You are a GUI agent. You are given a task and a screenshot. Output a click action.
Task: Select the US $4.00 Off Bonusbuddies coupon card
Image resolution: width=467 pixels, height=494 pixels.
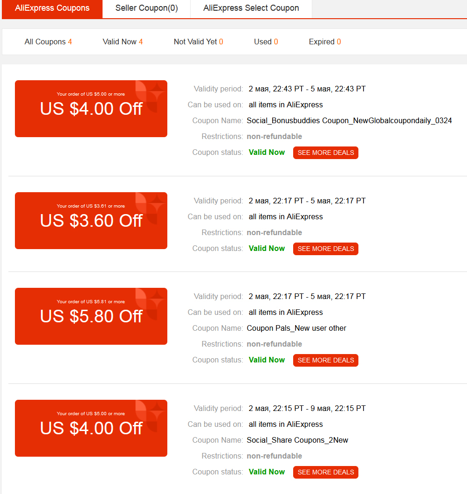91,109
